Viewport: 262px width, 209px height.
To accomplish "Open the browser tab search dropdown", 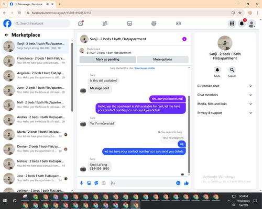I will 4,4.
